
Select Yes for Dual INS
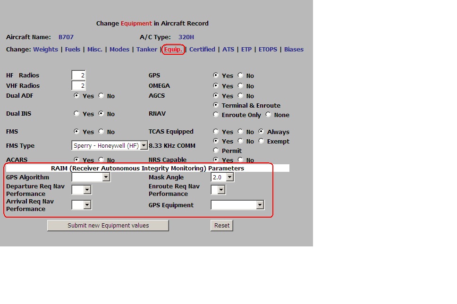(x=76, y=114)
